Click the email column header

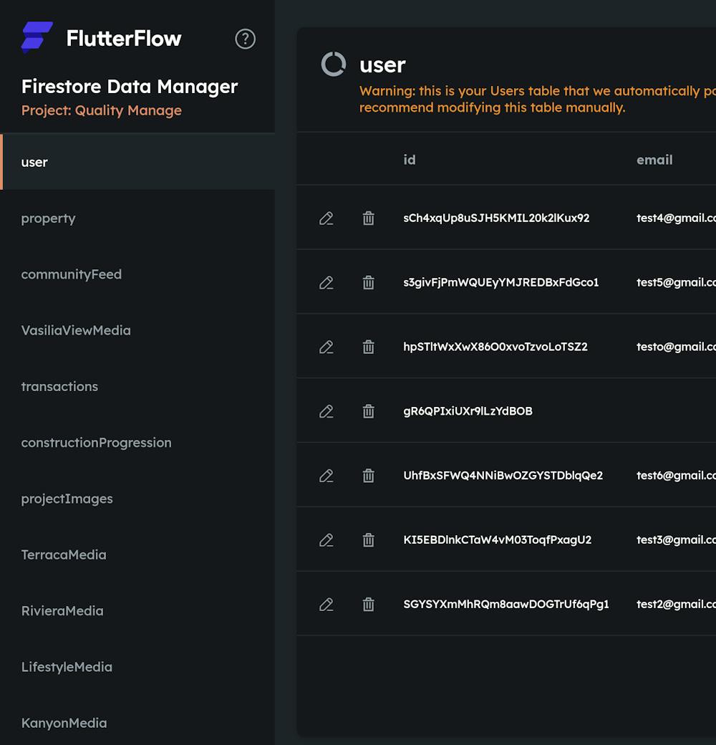click(x=654, y=160)
